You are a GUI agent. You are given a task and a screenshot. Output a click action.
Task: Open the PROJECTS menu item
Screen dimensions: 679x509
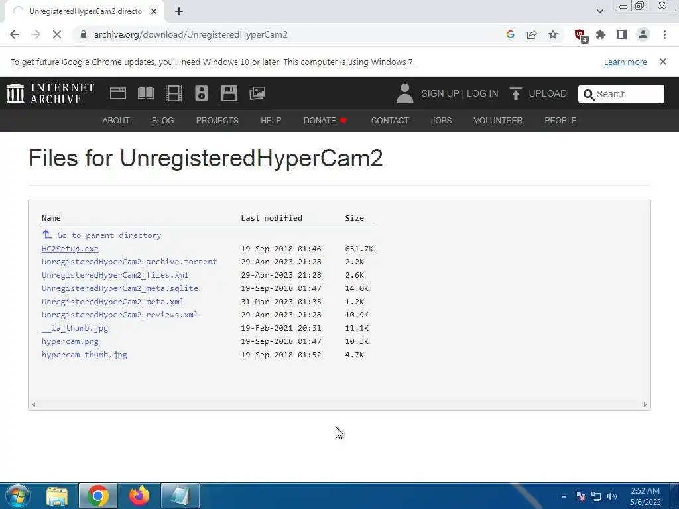point(217,121)
